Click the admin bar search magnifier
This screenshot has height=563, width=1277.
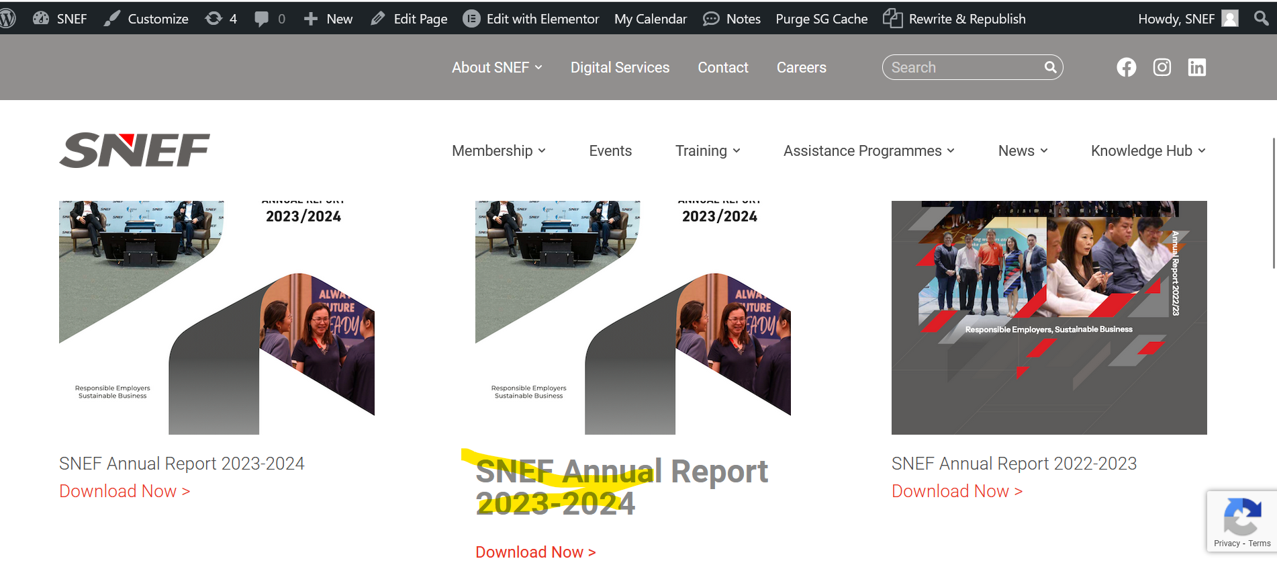(1262, 18)
